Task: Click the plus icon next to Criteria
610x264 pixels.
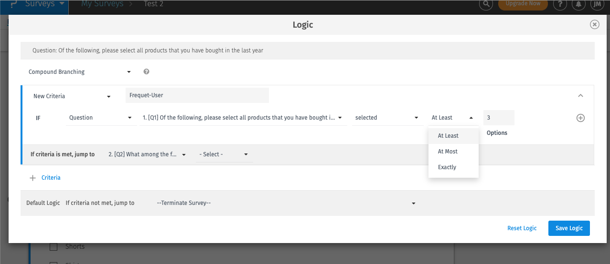Action: [x=33, y=178]
